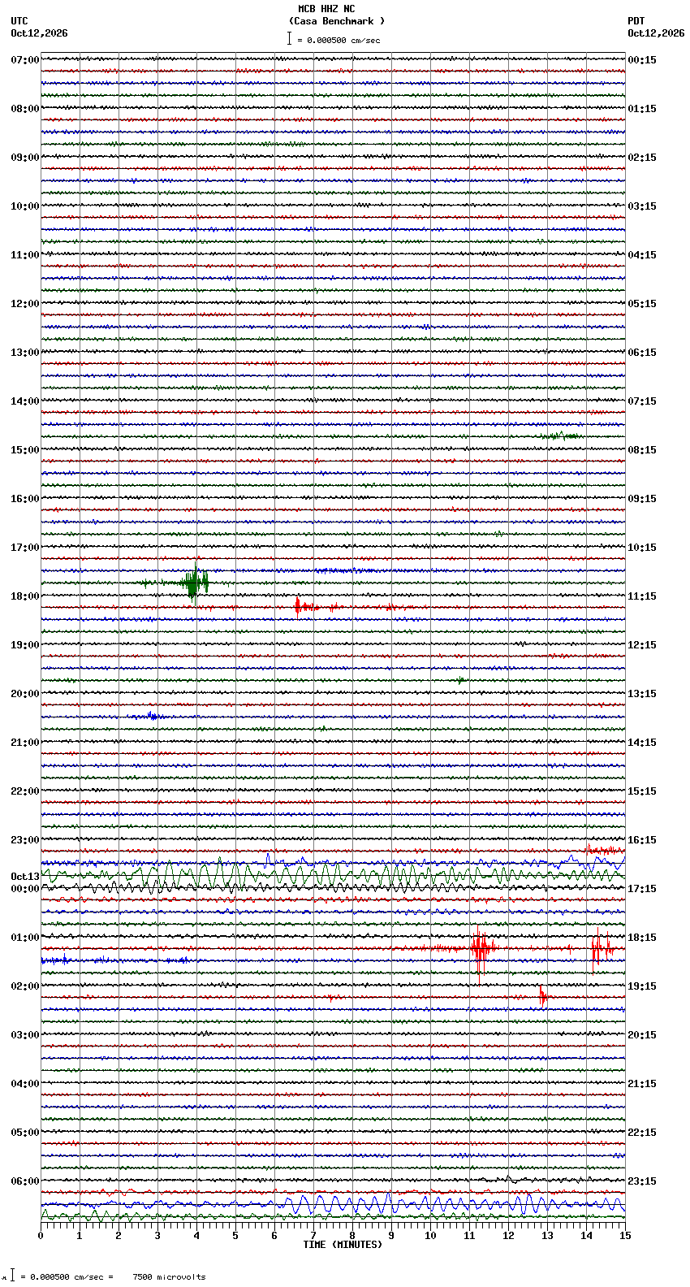Click the 21:00 UTC time label
Viewport: 690px width, 1287px height.
pyautogui.click(x=25, y=743)
